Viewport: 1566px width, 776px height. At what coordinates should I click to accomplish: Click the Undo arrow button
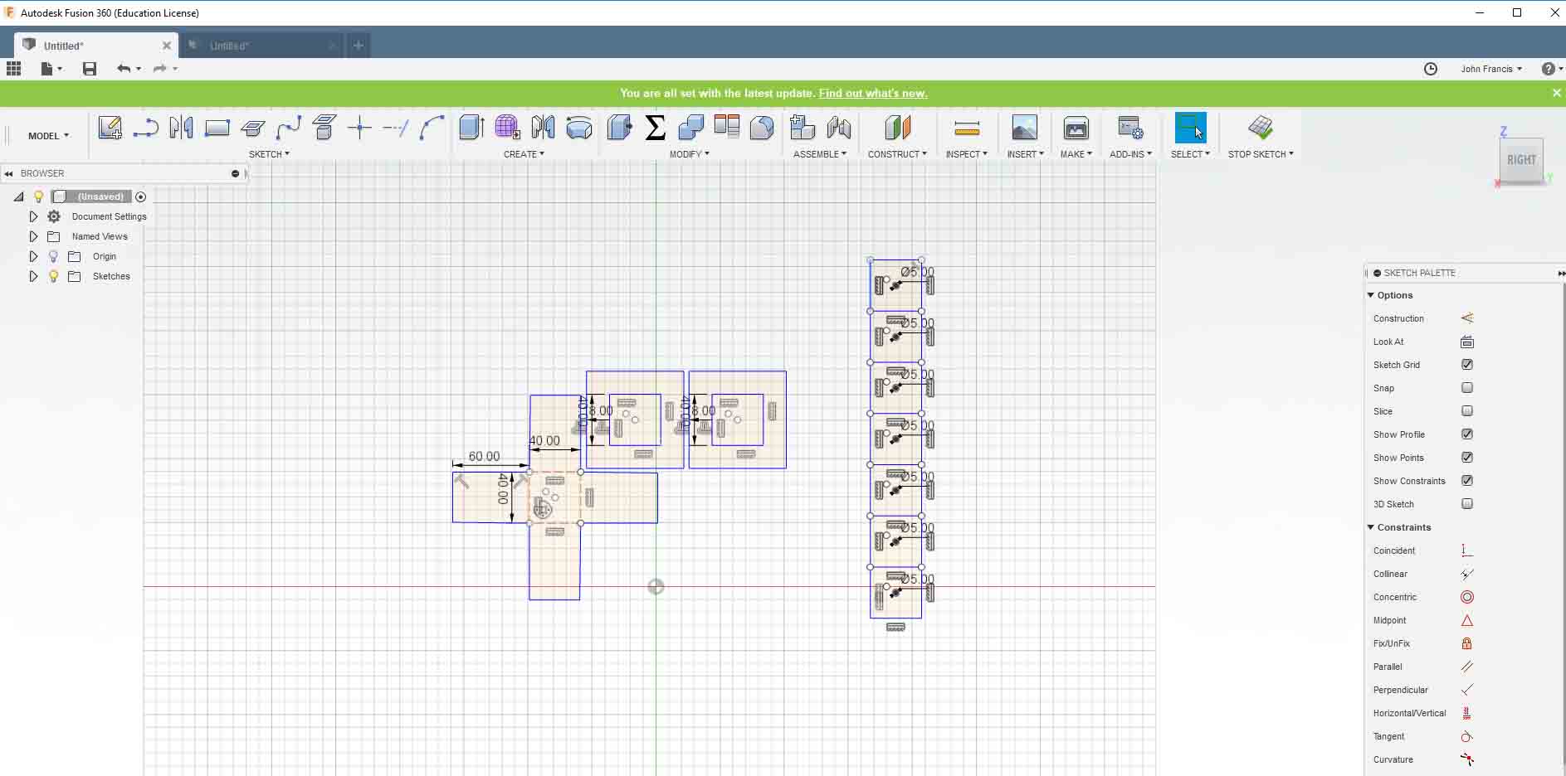click(124, 69)
